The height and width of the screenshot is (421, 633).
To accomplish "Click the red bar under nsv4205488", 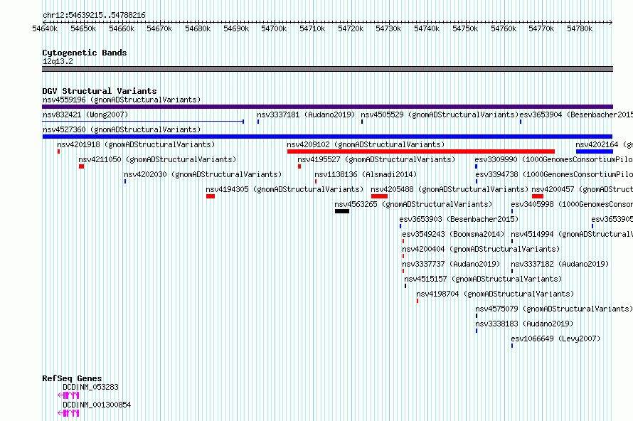I will click(380, 196).
